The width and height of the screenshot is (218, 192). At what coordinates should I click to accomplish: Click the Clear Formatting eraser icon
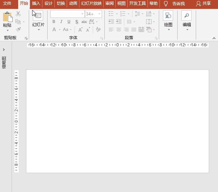pyautogui.click(x=98, y=30)
